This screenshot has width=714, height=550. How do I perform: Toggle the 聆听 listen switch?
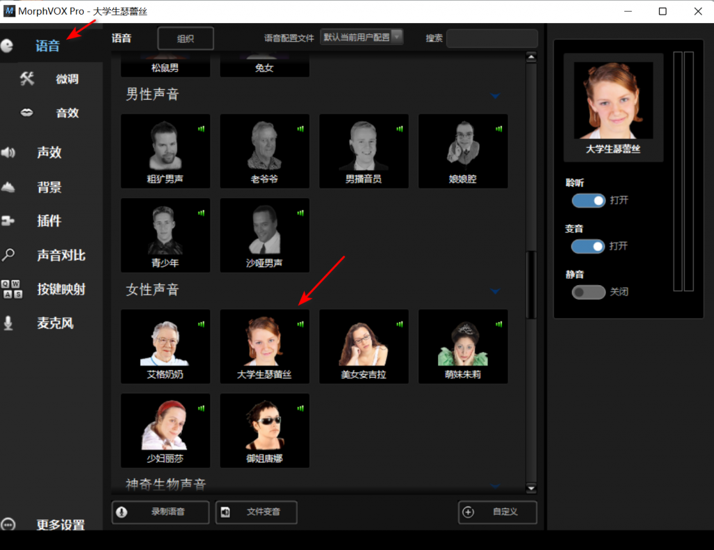[588, 200]
